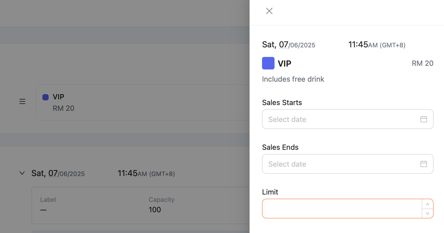Open the Sales Ends calendar icon
Viewport: 444px width, 233px height.
point(423,164)
